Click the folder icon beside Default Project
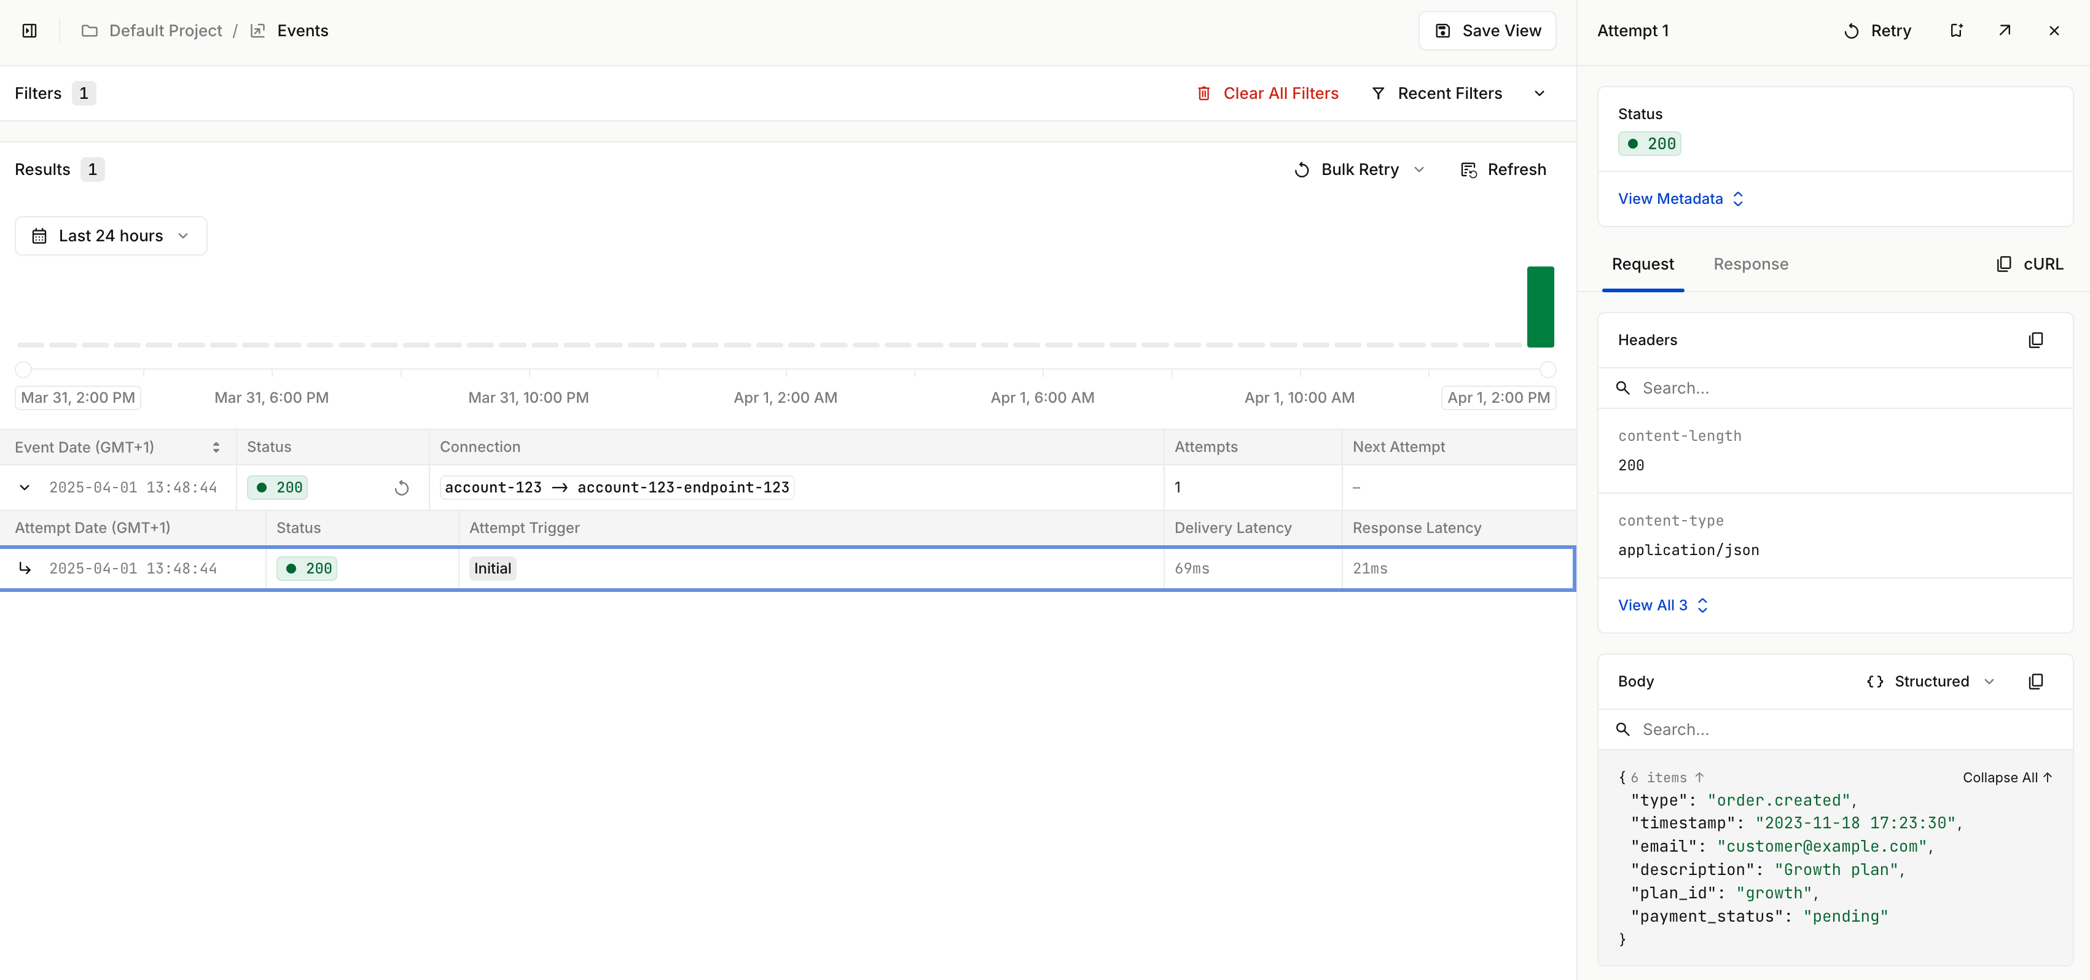The height and width of the screenshot is (980, 2090). click(x=90, y=30)
